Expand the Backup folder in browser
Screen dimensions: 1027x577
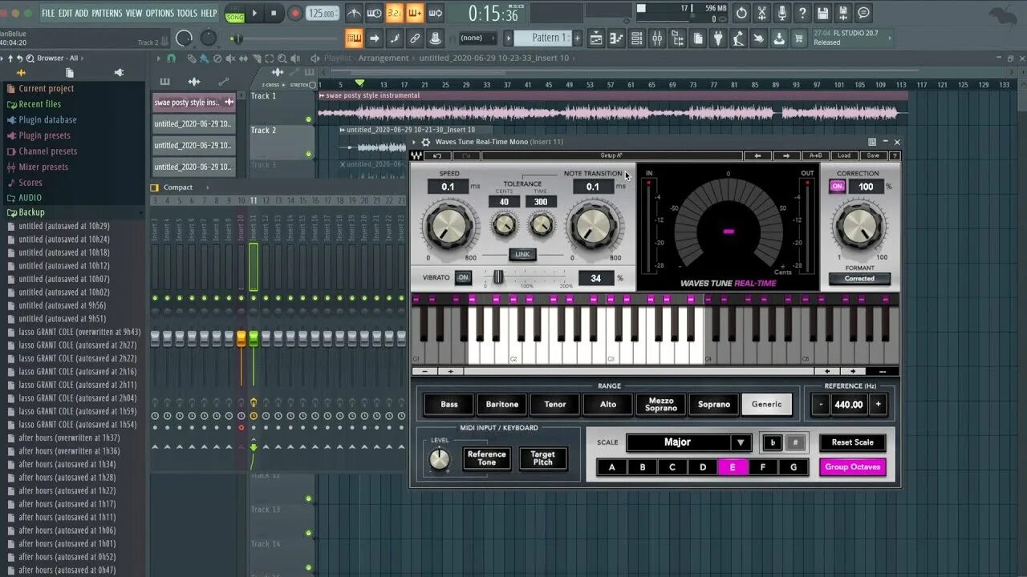(x=31, y=212)
